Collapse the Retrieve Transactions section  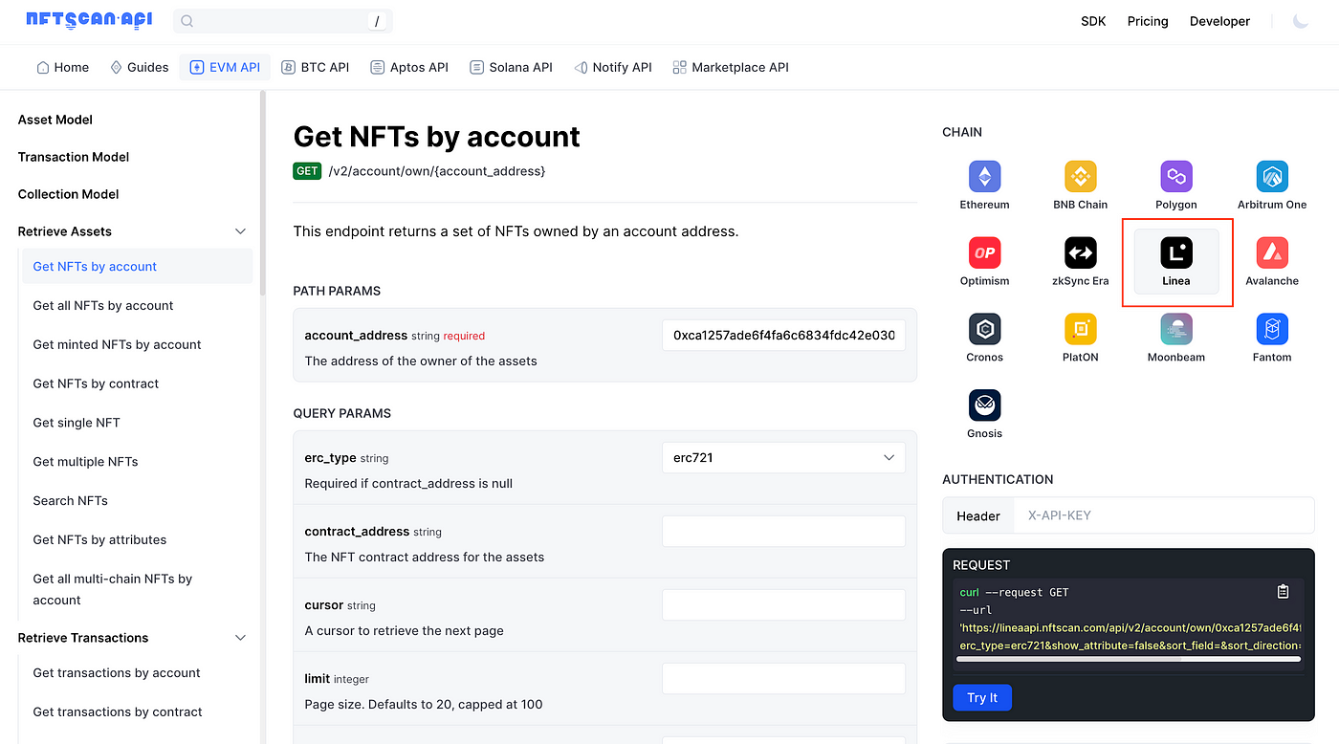(240, 638)
